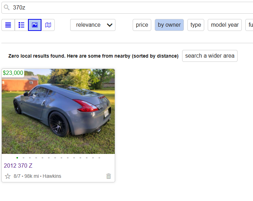Click the '8/7 • 98k mi • Hawkins' text
This screenshot has height=201, width=253.
(x=38, y=176)
